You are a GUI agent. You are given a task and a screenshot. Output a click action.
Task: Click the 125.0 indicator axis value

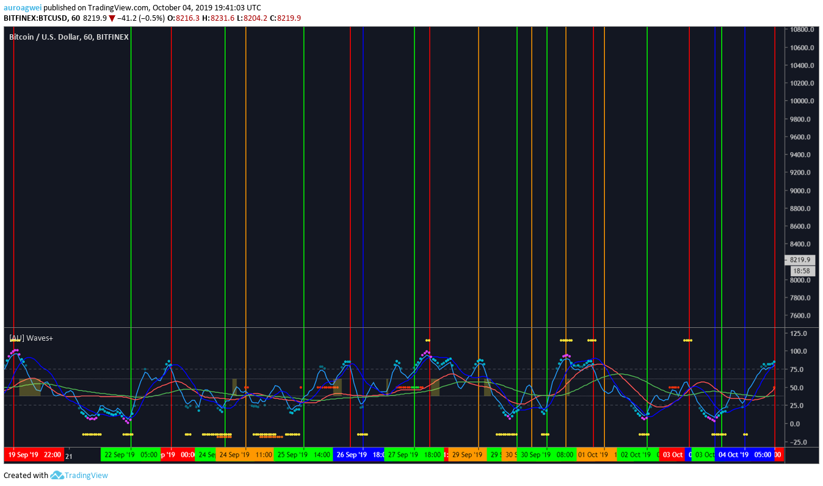799,333
